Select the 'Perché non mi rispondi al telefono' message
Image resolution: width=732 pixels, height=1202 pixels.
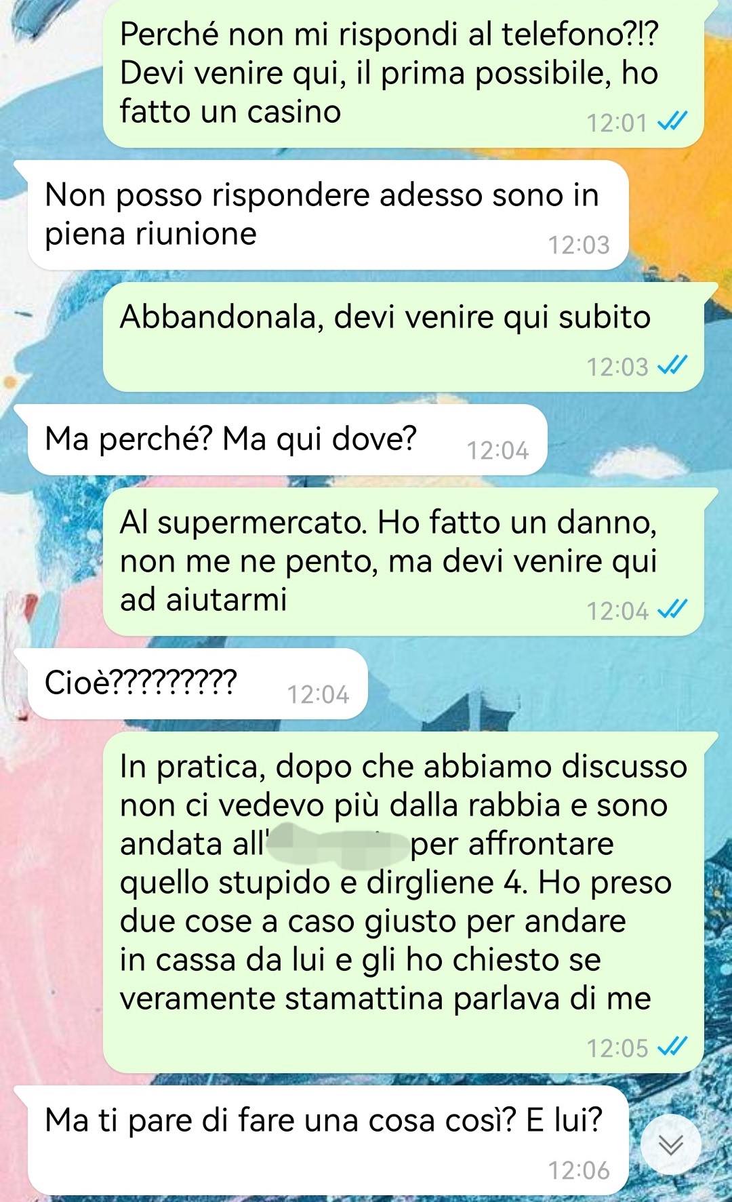(x=403, y=73)
